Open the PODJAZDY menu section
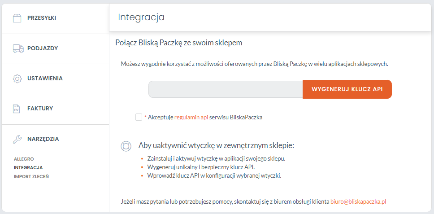 tap(43, 48)
